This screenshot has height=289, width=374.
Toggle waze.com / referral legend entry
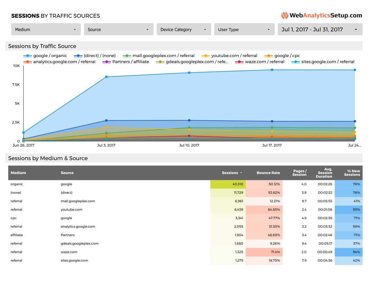(260, 62)
